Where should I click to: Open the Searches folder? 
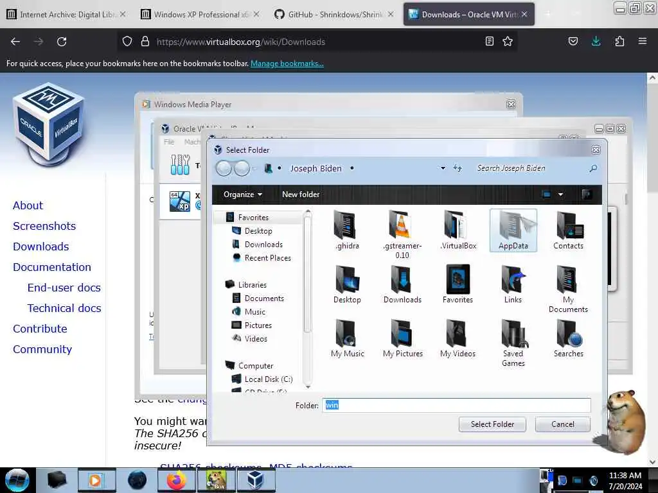[568, 338]
